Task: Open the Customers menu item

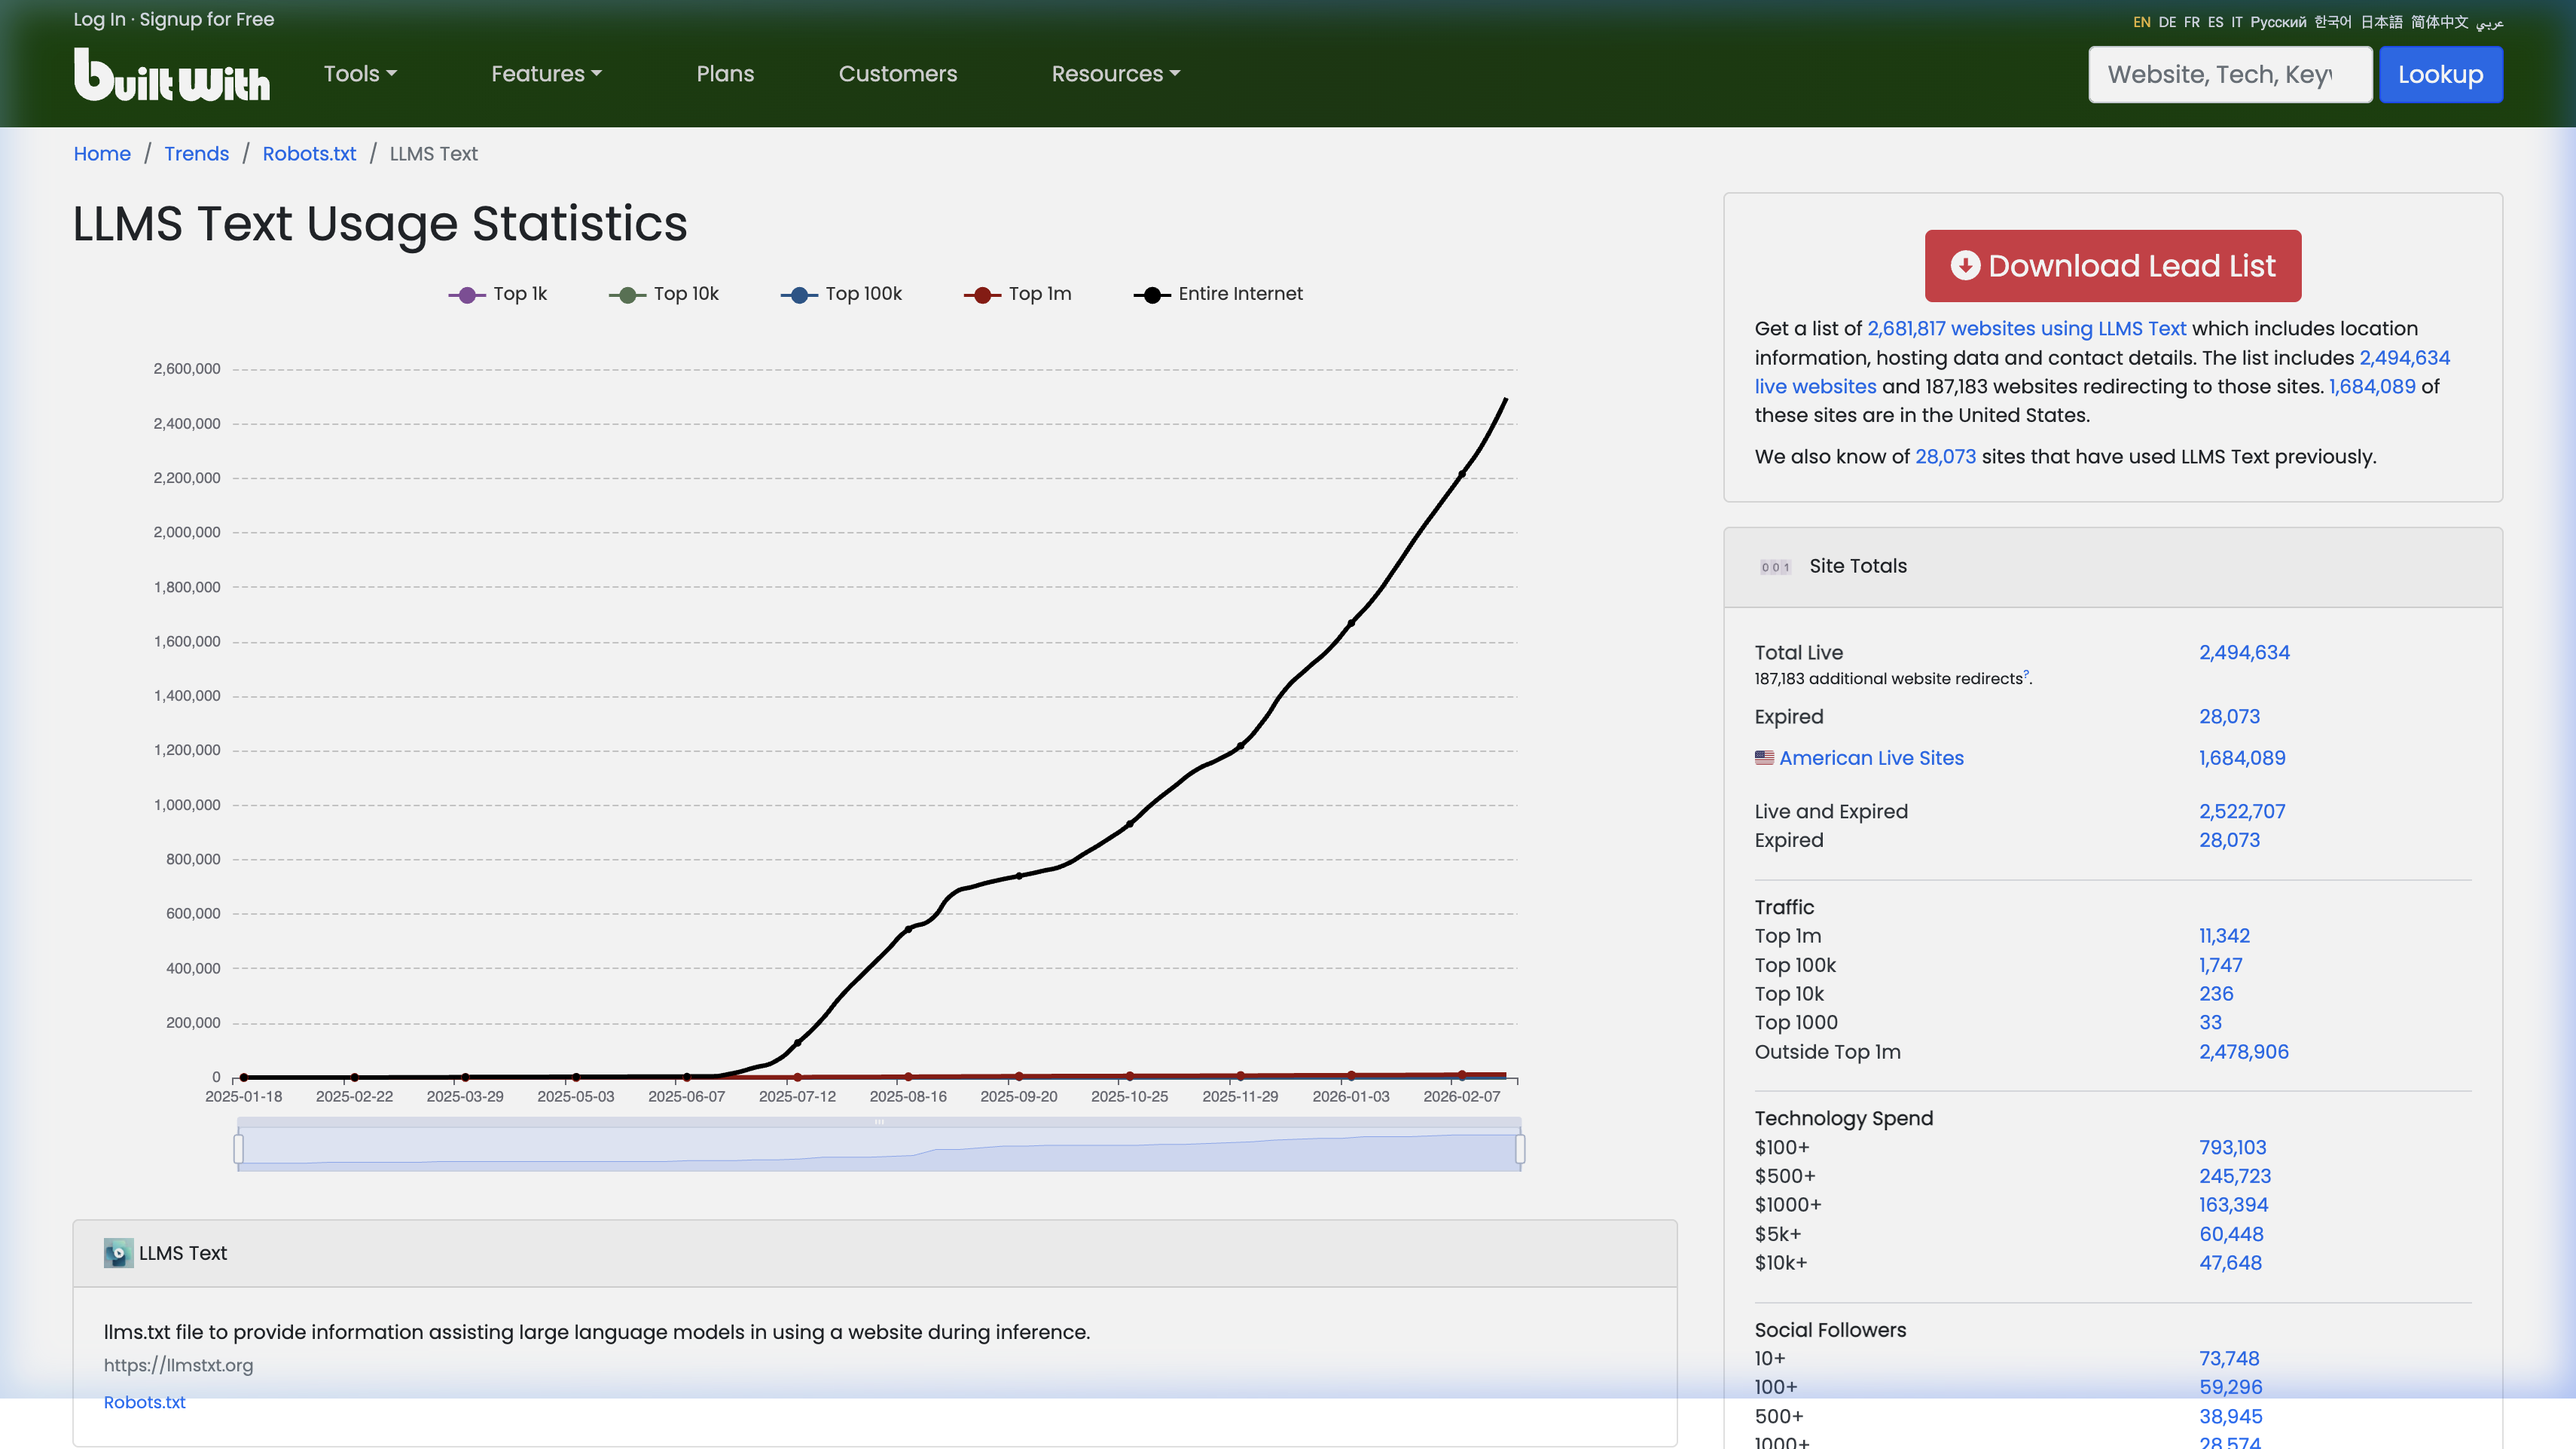Action: (x=897, y=74)
